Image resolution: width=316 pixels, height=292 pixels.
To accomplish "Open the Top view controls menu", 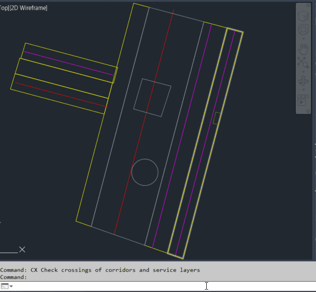I will click(x=4, y=8).
